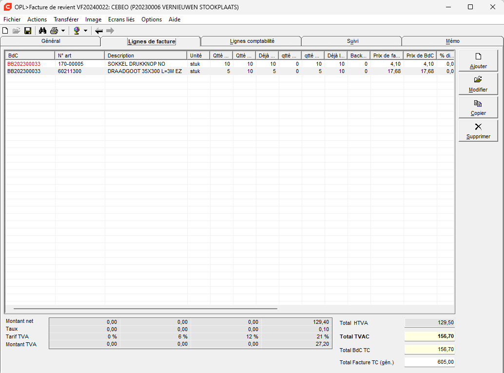Click the Supprimer button
Screen dimensions: 504x373
pos(478,131)
